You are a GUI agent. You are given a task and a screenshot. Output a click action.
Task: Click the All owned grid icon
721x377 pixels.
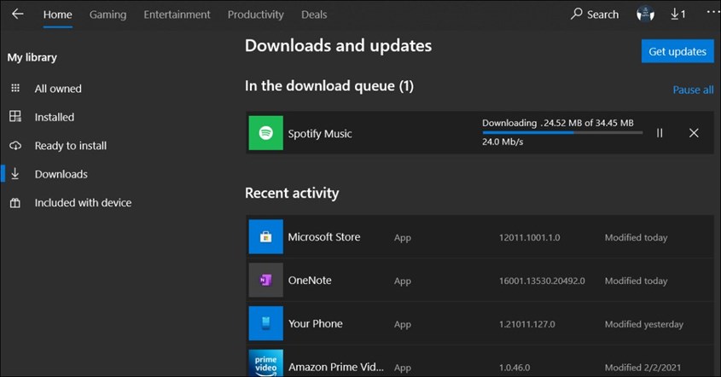click(x=15, y=88)
